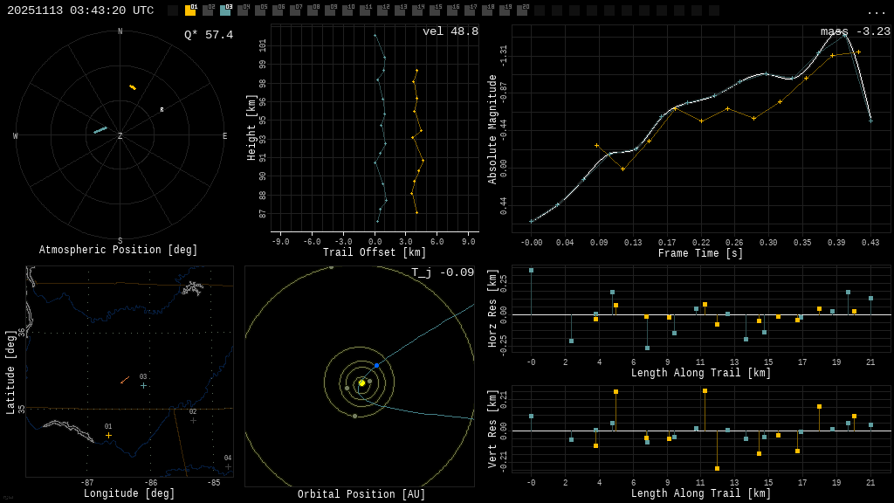Image resolution: width=894 pixels, height=503 pixels.
Task: Click the blue Earth marker in orbital plot
Action: pos(376,365)
